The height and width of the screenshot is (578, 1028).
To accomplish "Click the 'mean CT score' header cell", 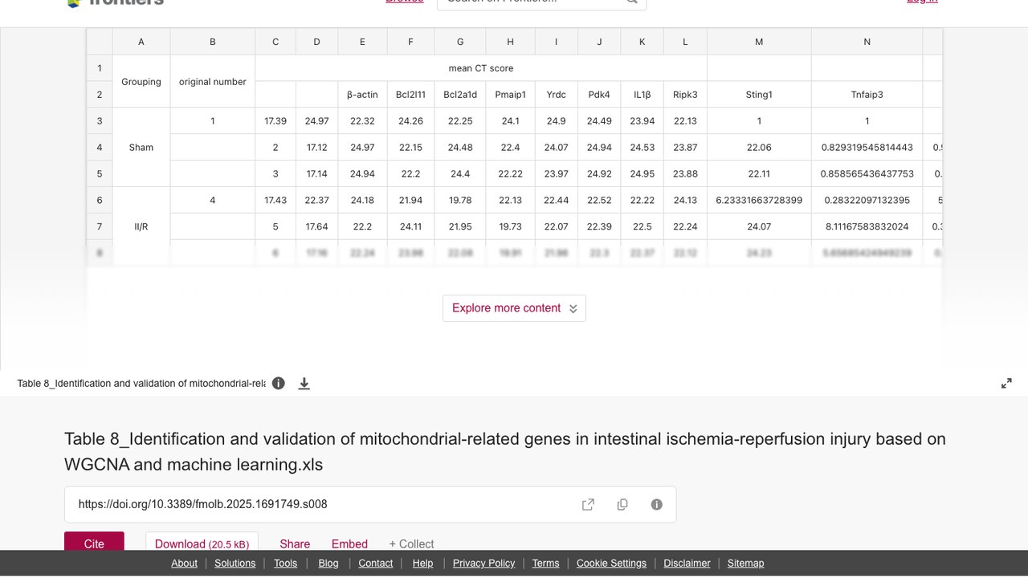I will (x=481, y=68).
